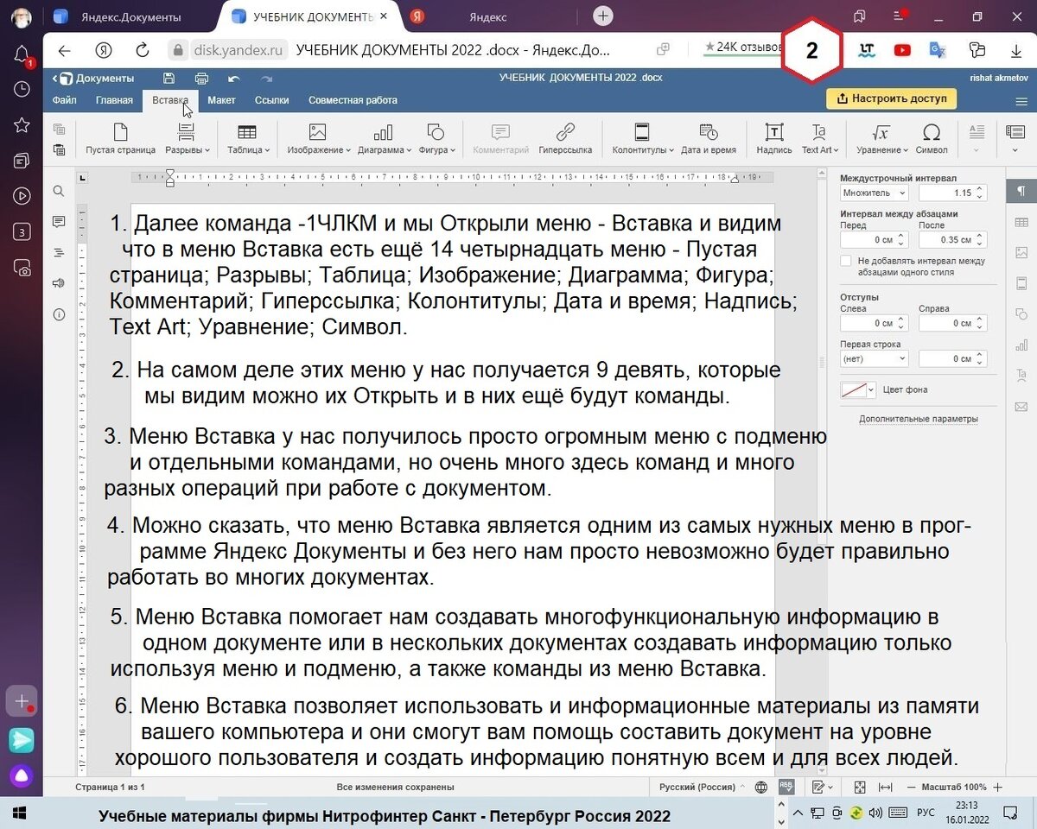This screenshot has width=1037, height=829.
Task: Toggle the spell check icon in status bar
Action: [786, 787]
